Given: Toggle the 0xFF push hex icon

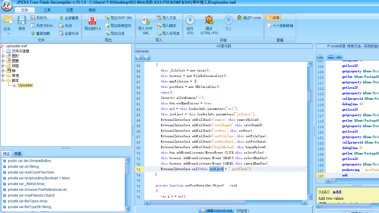Looking at the screenshot, I should click(331, 57).
